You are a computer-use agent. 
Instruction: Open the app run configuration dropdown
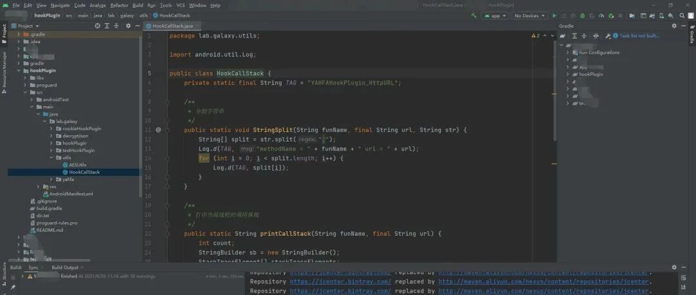coord(495,15)
